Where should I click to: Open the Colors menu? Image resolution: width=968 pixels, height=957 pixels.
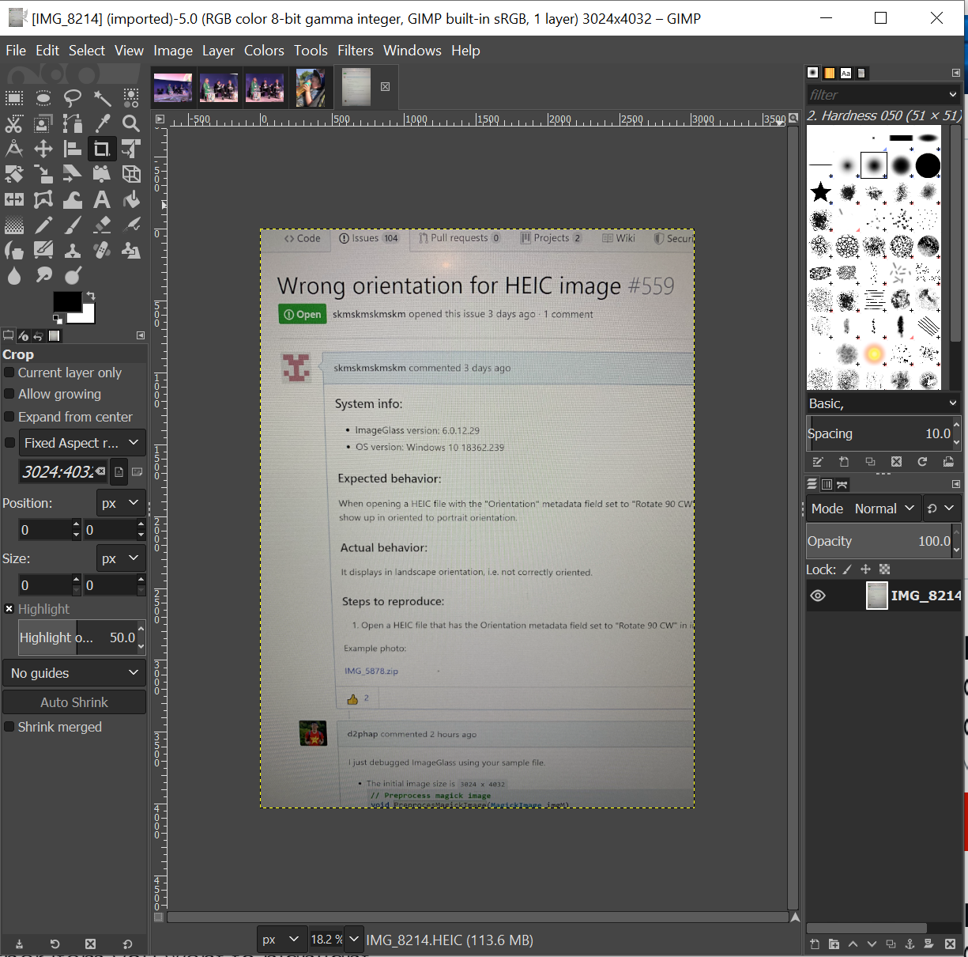tap(264, 50)
